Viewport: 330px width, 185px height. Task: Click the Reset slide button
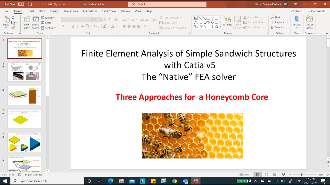point(46,23)
